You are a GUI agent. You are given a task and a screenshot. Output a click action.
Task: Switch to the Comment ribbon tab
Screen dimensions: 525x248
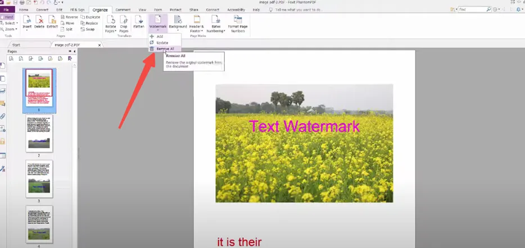pyautogui.click(x=123, y=10)
